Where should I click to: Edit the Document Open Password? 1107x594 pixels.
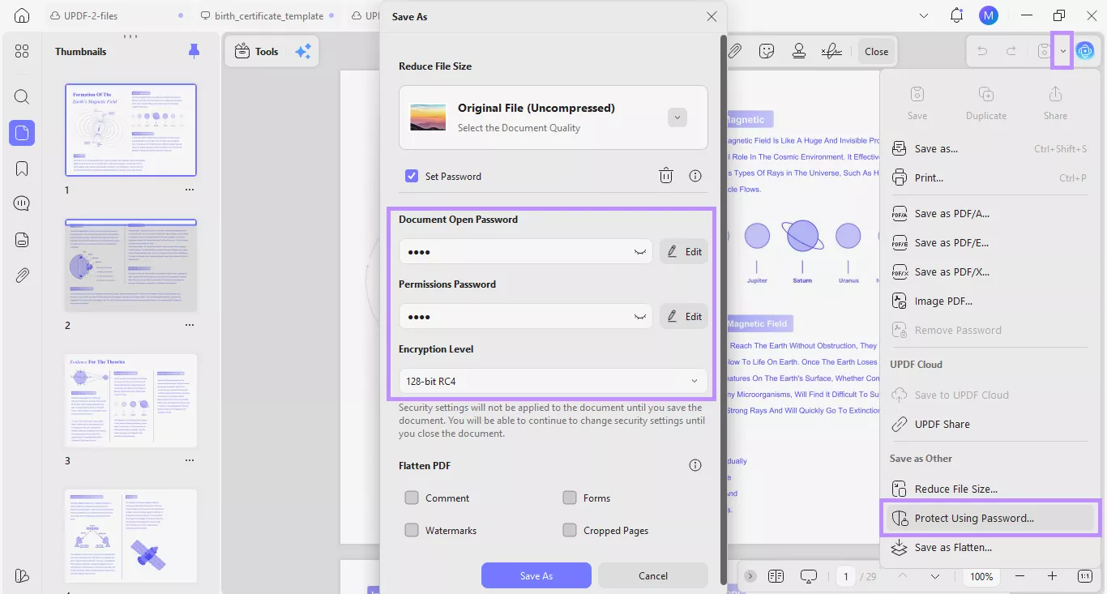coord(683,251)
